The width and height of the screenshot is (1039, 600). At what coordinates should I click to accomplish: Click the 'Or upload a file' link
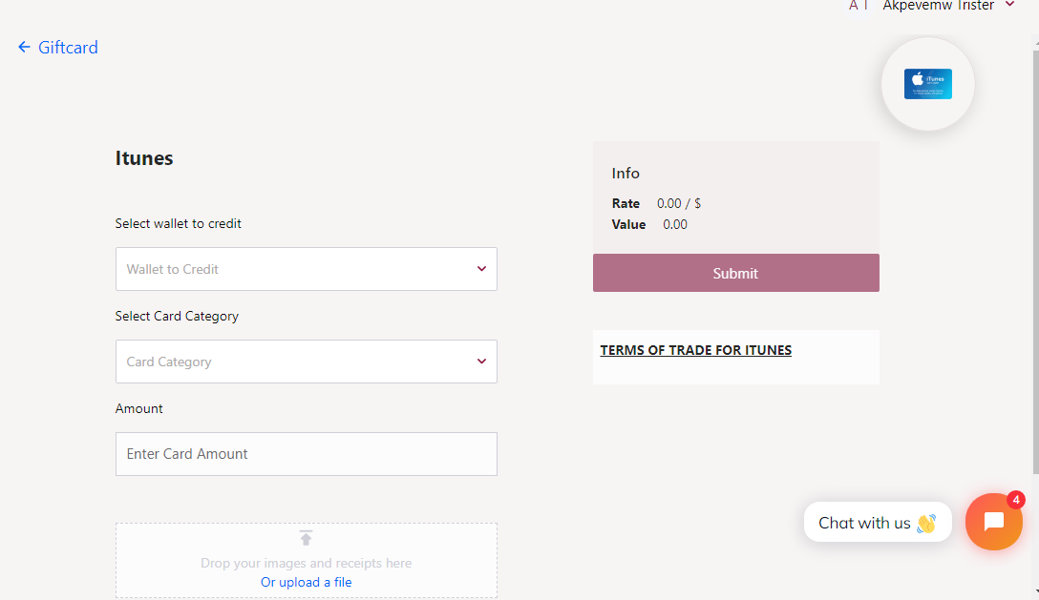[306, 582]
